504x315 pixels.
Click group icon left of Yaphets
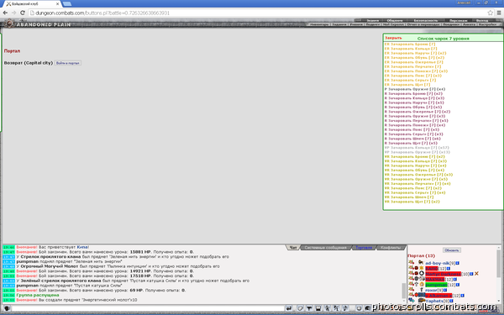(x=412, y=301)
